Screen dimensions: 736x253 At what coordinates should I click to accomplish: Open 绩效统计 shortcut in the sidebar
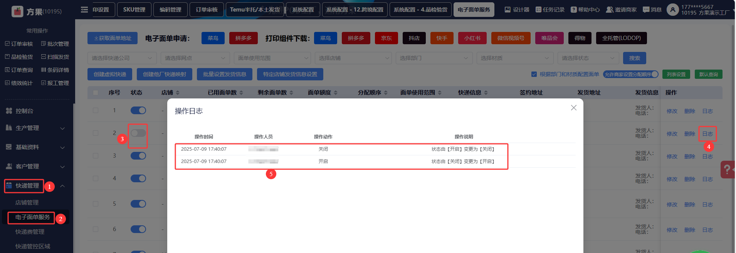(19, 83)
